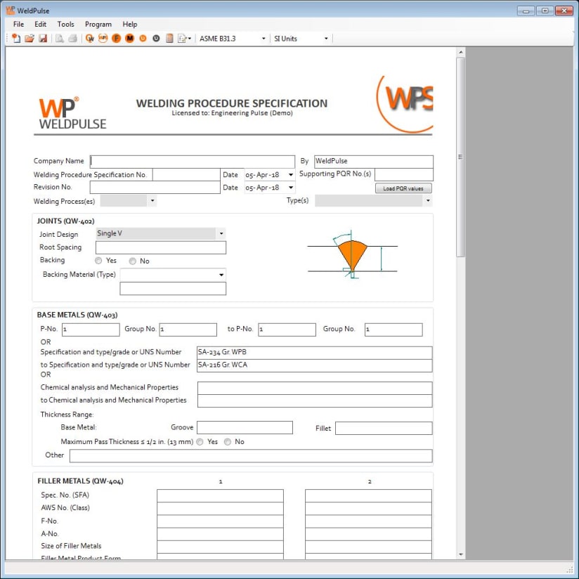Click the print preview icon
The image size is (579, 579).
[x=60, y=39]
